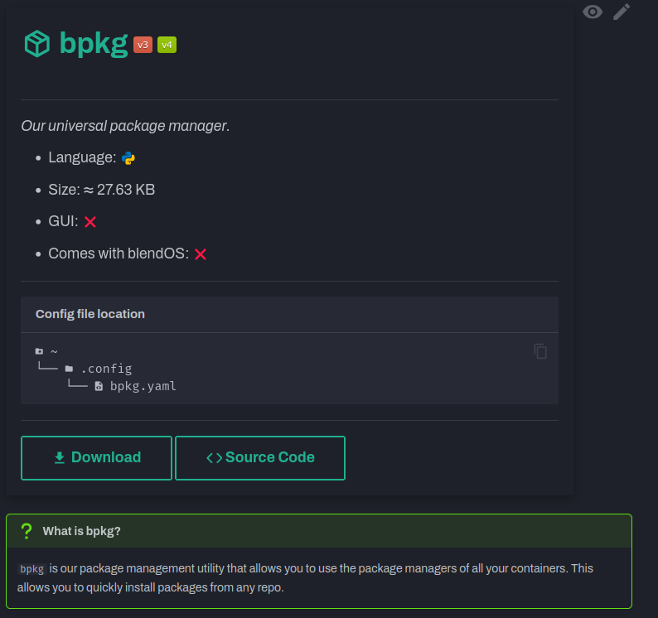Click the eye icon to view source
The height and width of the screenshot is (618, 658).
pyautogui.click(x=592, y=12)
